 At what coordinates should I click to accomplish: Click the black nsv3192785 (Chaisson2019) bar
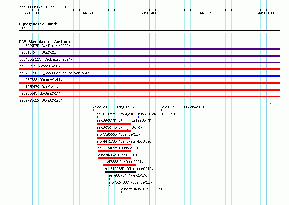pos(120,172)
